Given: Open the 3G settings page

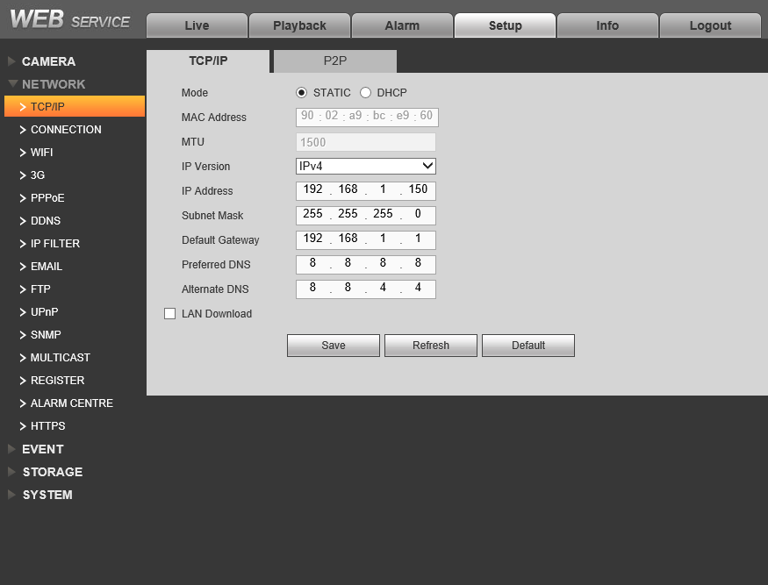Looking at the screenshot, I should tap(37, 175).
